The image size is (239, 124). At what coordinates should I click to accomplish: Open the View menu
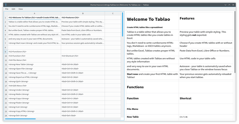click(x=21, y=9)
